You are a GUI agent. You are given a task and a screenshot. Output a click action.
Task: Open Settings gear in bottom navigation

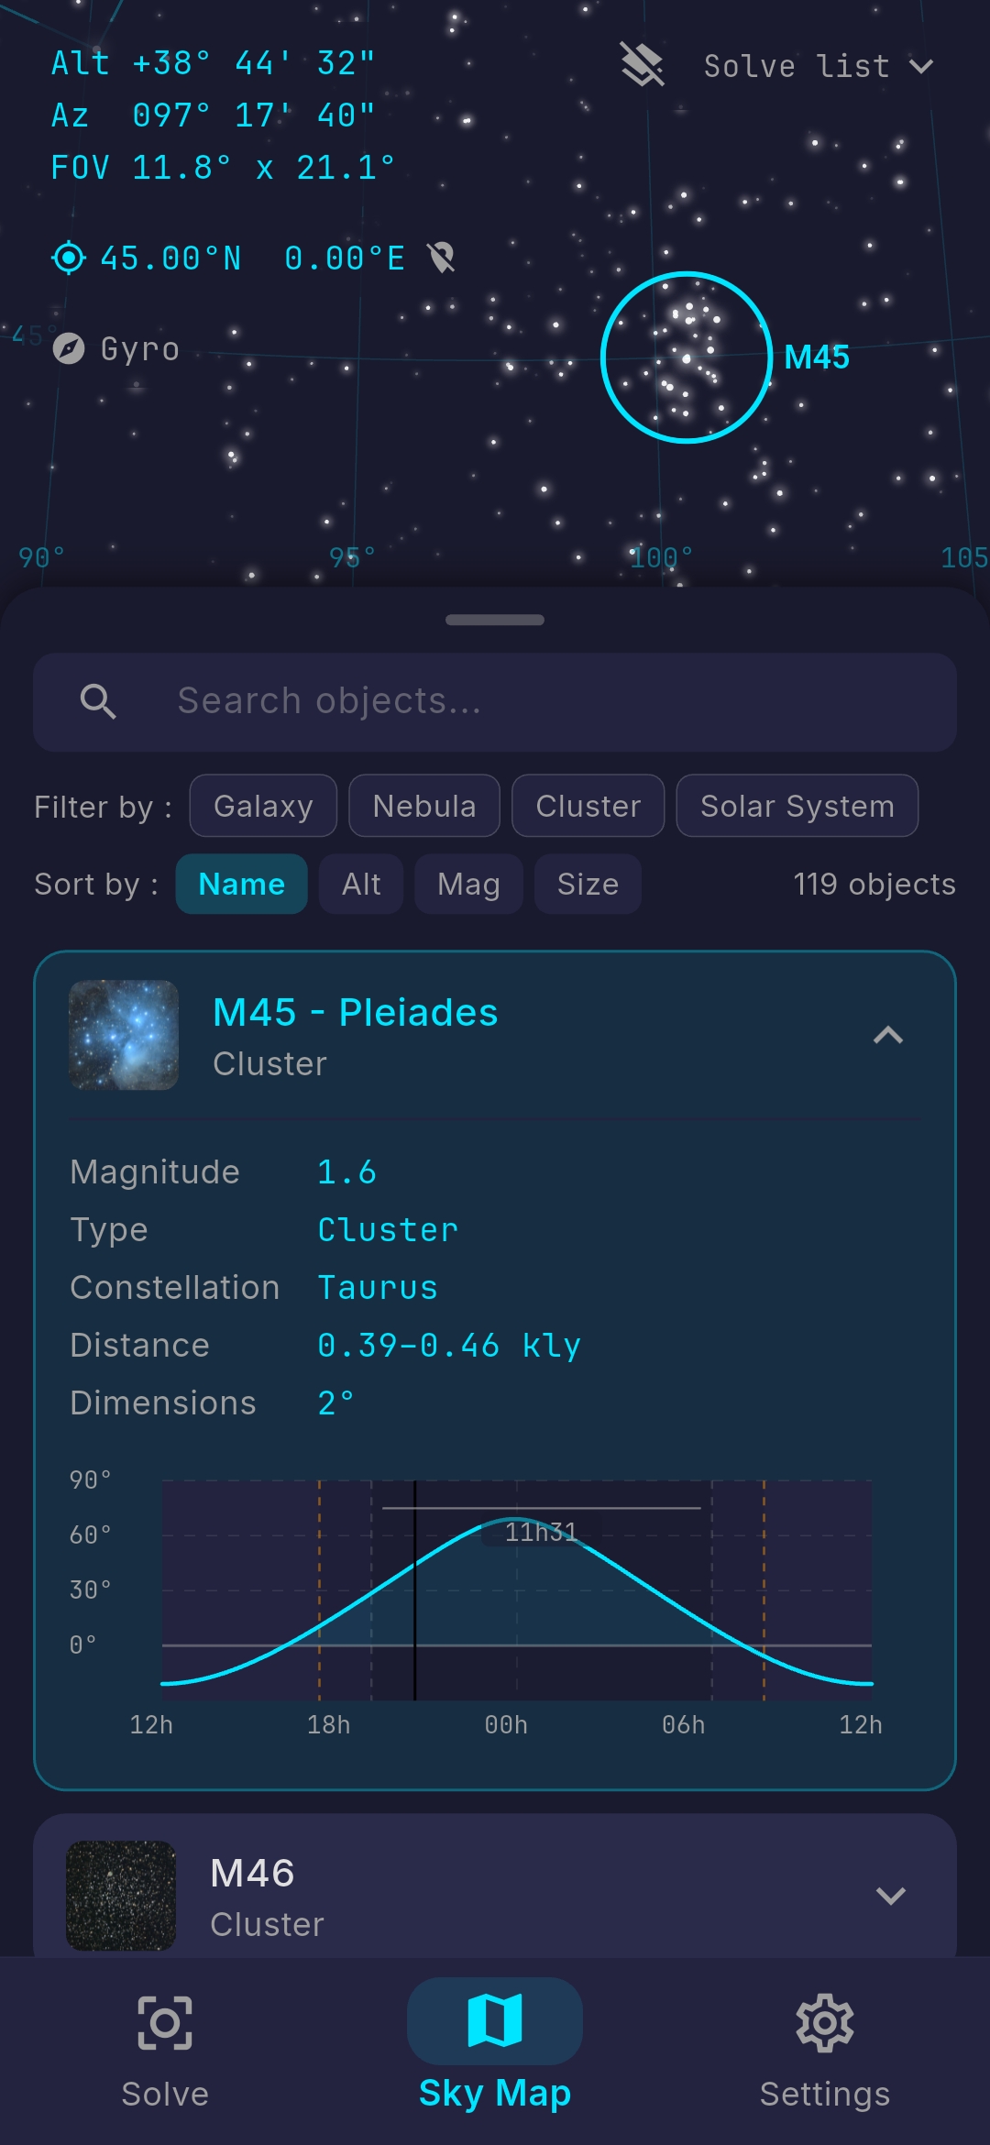pyautogui.click(x=825, y=2023)
